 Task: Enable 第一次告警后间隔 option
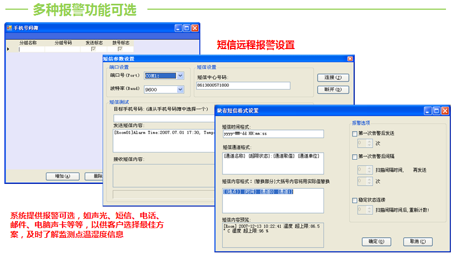point(355,157)
